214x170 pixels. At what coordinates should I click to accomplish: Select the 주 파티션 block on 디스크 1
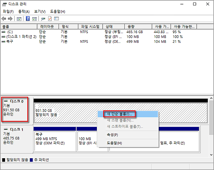click(x=179, y=139)
